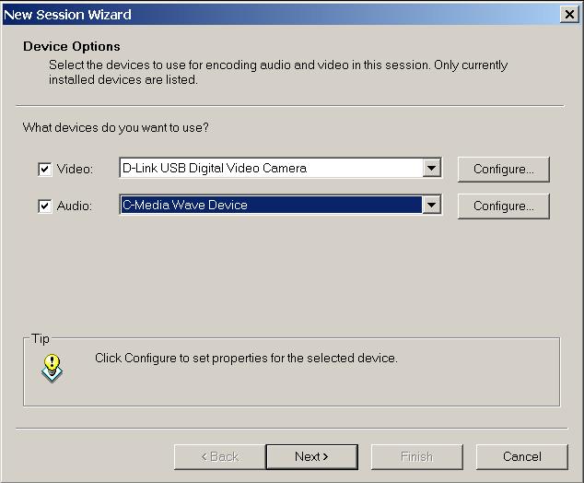Select the D-Link USB Digital Video Camera field
This screenshot has height=483, width=584.
click(271, 169)
